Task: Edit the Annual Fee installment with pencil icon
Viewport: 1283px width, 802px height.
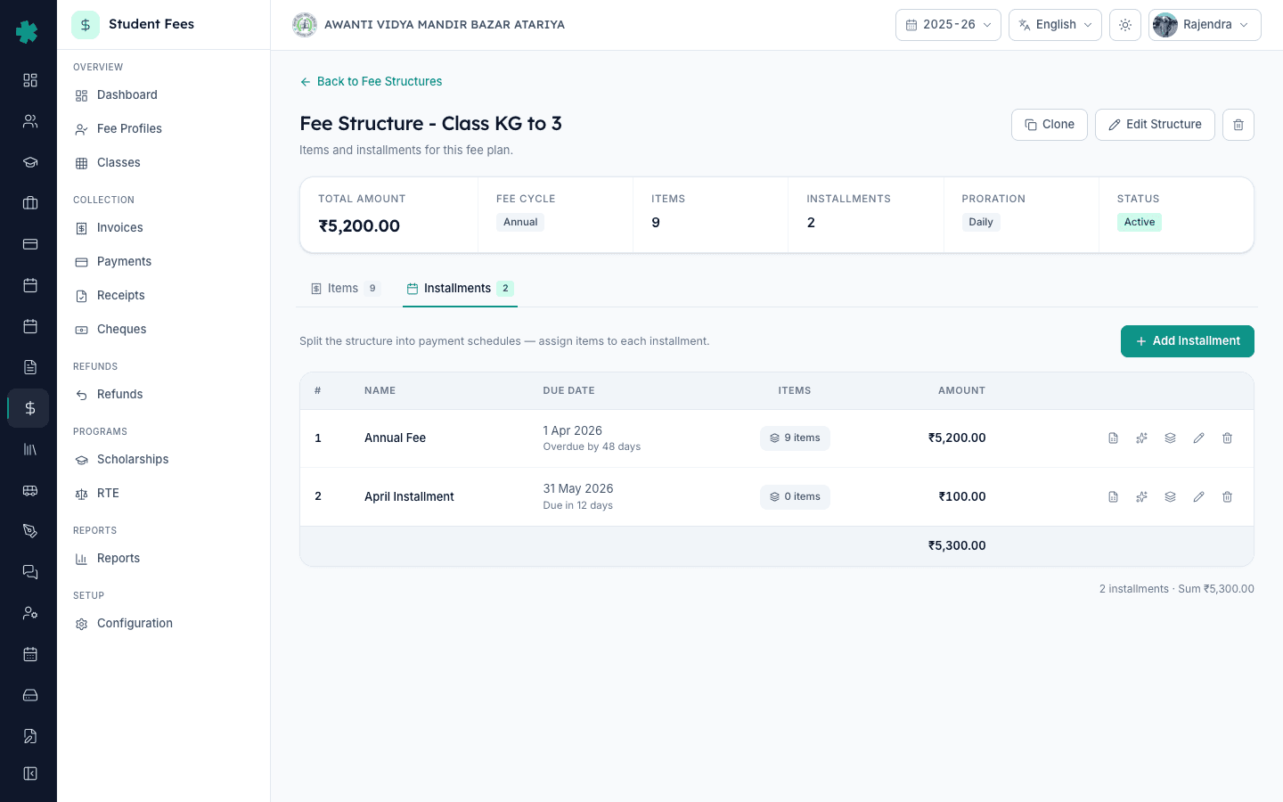Action: [1198, 438]
